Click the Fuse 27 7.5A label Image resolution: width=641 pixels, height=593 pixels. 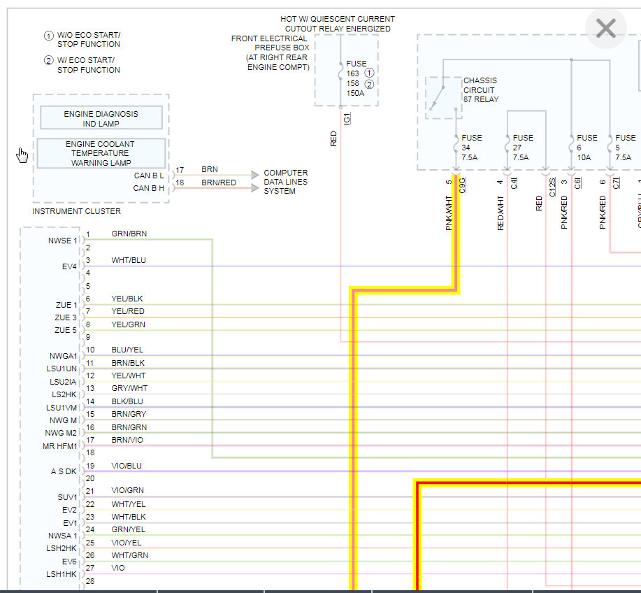click(x=523, y=148)
